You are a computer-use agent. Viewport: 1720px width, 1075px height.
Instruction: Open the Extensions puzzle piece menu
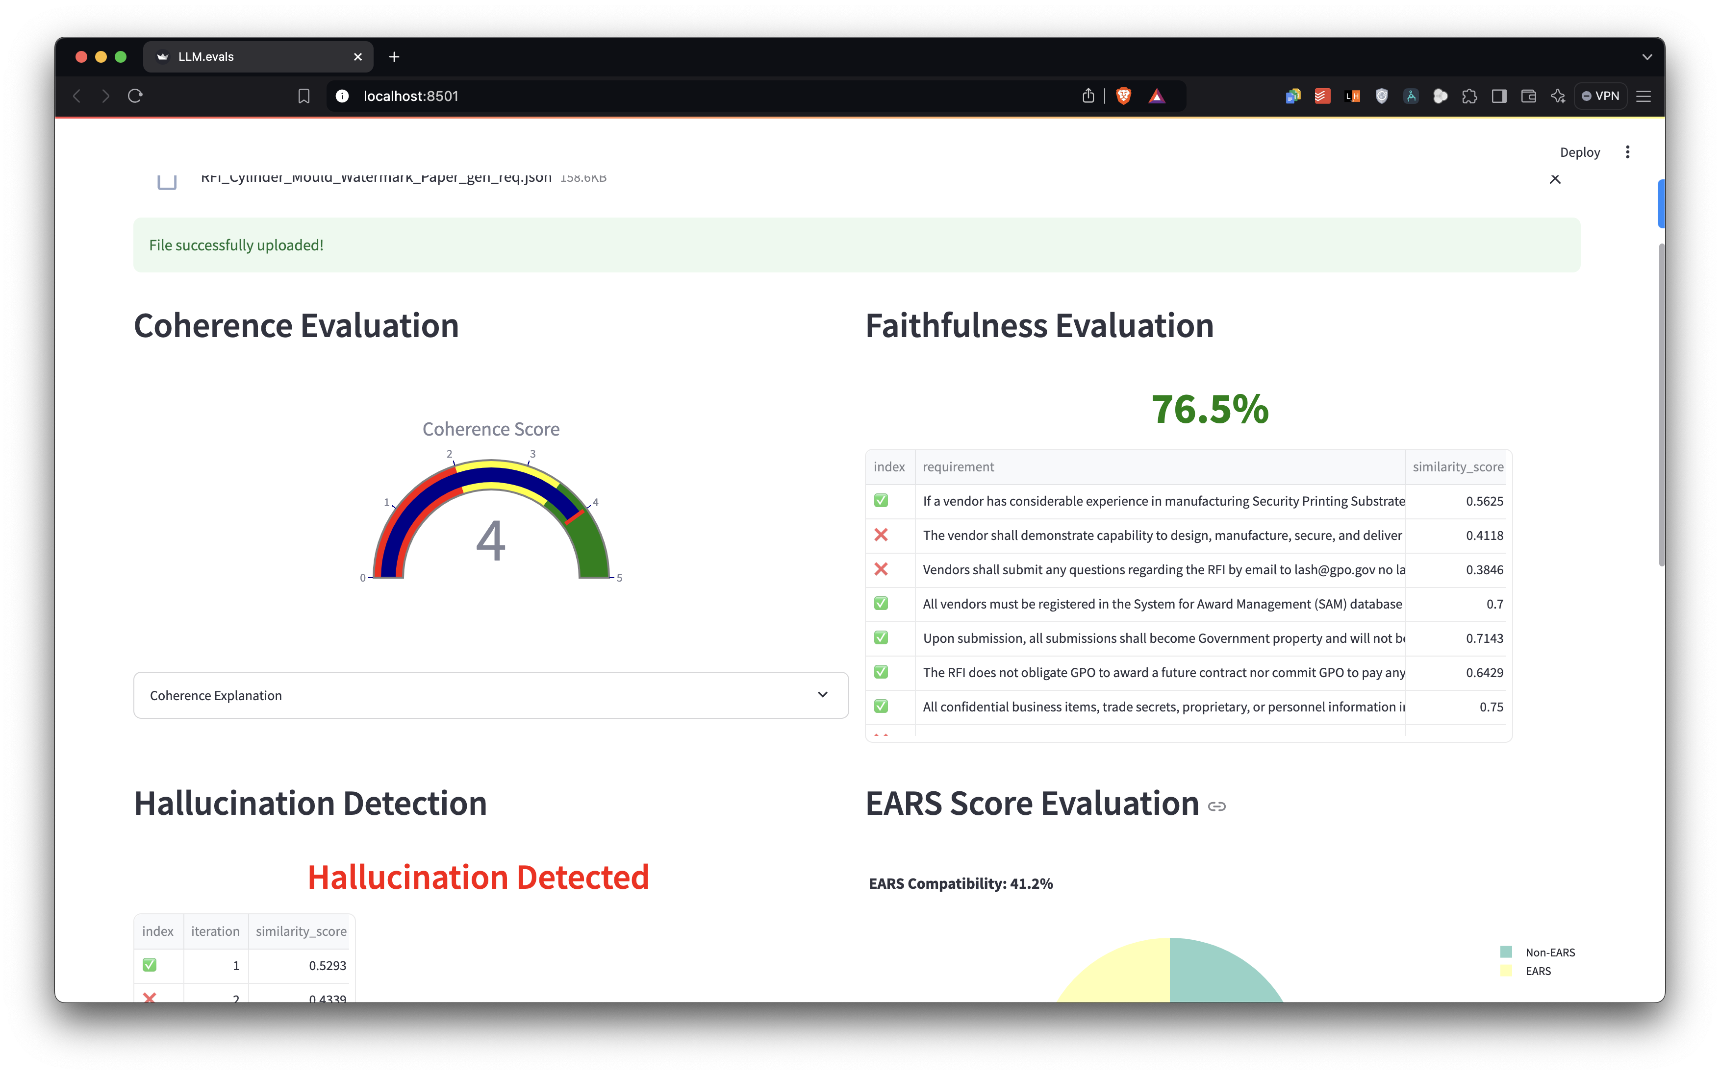pos(1469,96)
